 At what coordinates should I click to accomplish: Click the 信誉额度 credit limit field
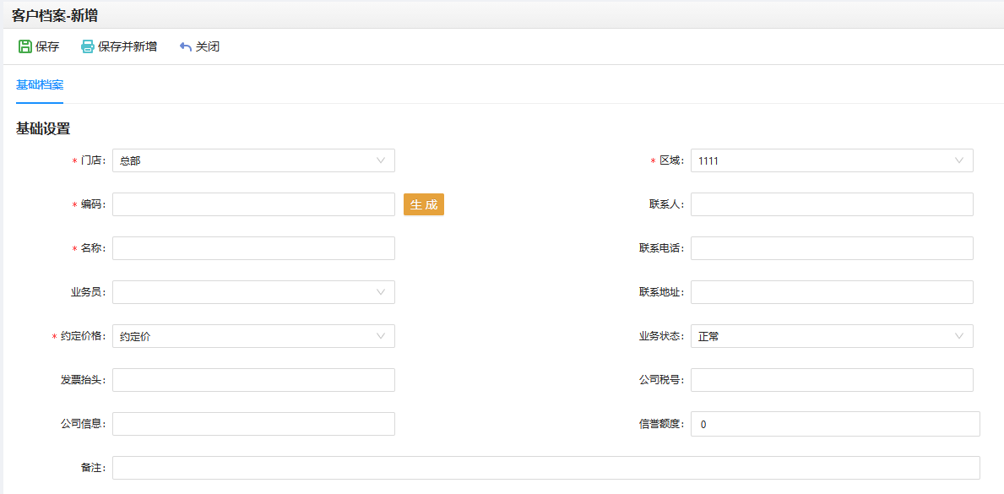coord(834,424)
